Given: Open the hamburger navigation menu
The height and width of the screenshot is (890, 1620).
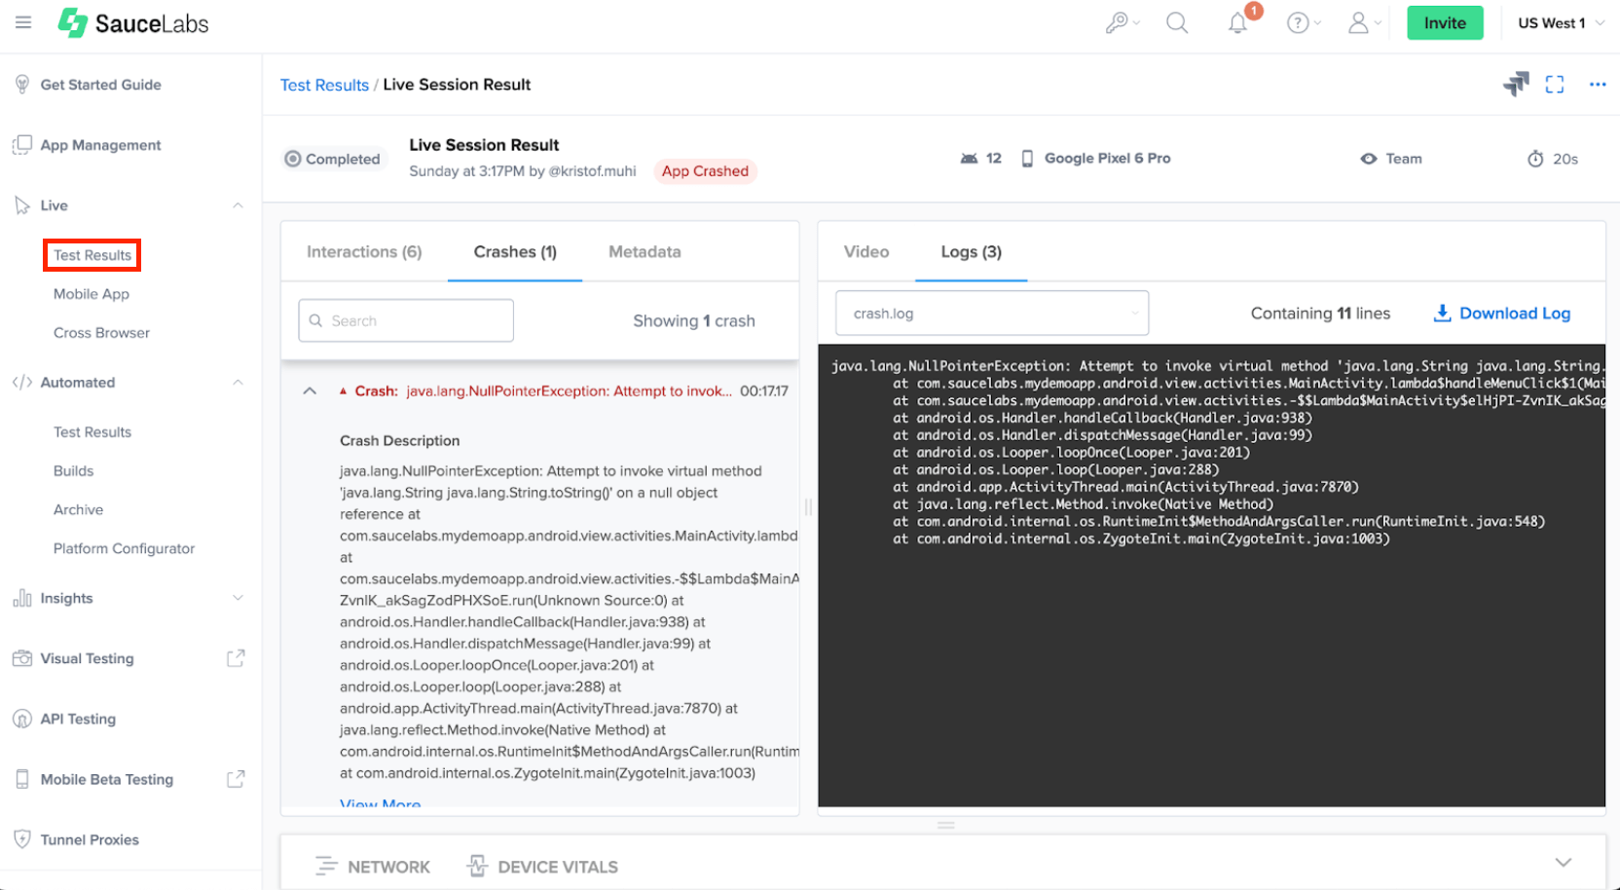Looking at the screenshot, I should 23,22.
